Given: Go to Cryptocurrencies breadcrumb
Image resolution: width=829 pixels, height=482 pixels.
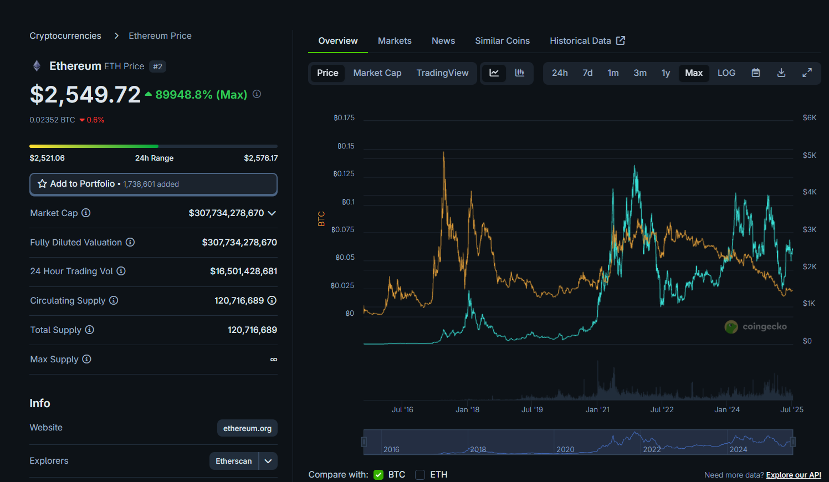Looking at the screenshot, I should [65, 35].
